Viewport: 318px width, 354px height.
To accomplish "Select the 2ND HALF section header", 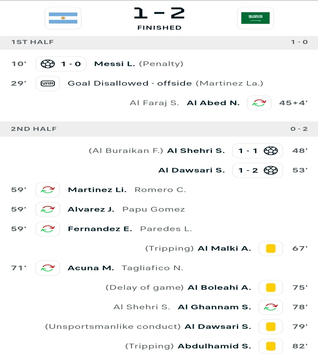I will point(159,129).
